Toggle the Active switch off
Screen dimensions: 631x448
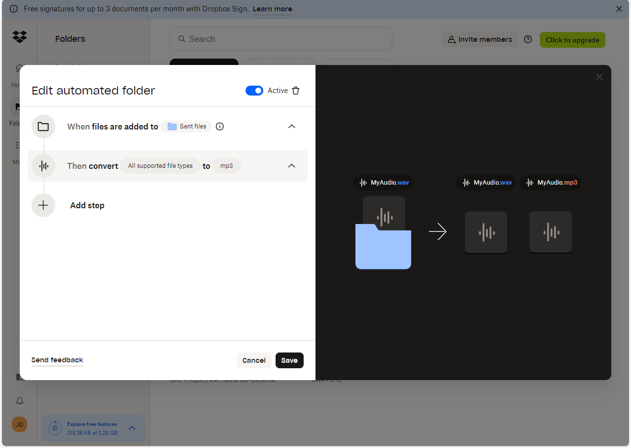click(254, 91)
